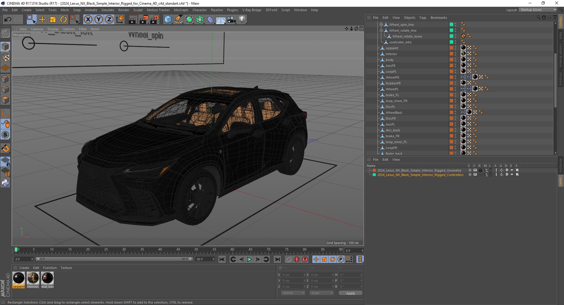Toggle View eye for Rigged_Controllers layer

pyautogui.click(x=475, y=175)
